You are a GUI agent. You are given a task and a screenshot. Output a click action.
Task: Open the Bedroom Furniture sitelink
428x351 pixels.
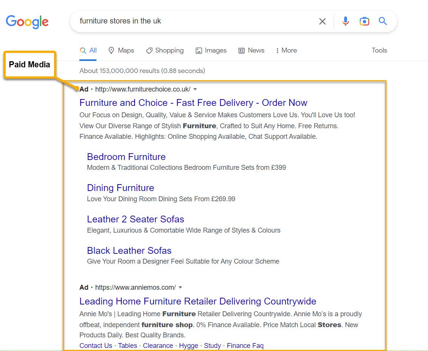(x=126, y=157)
